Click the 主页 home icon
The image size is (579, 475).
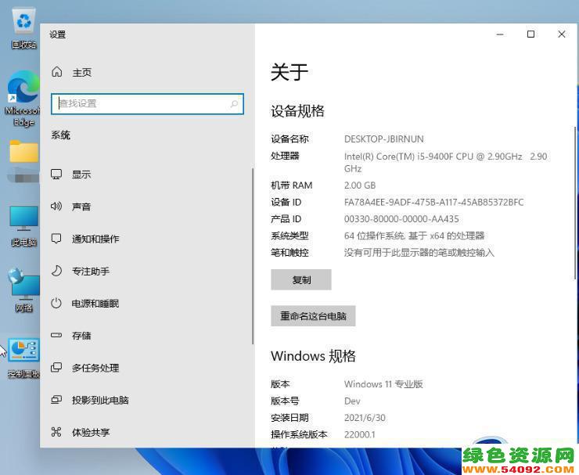(57, 72)
